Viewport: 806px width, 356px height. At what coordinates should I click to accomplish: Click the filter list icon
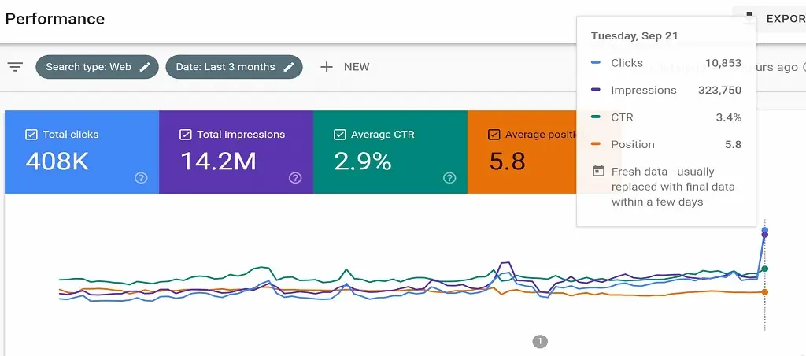(15, 67)
